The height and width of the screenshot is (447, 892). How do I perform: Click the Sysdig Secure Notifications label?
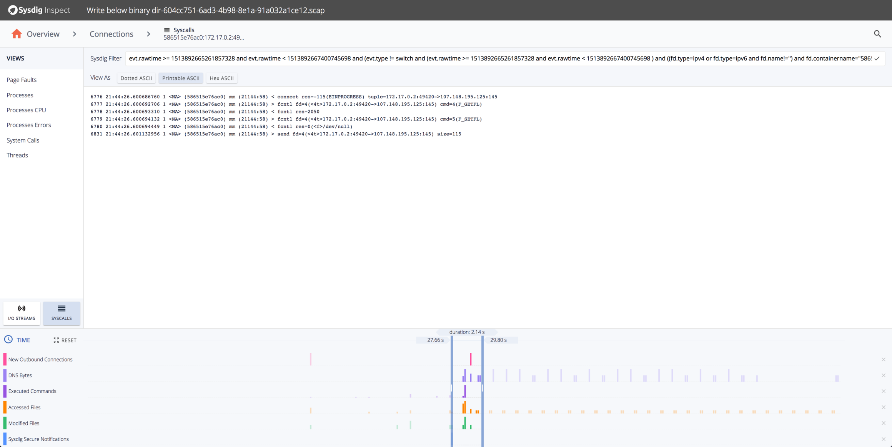(38, 439)
